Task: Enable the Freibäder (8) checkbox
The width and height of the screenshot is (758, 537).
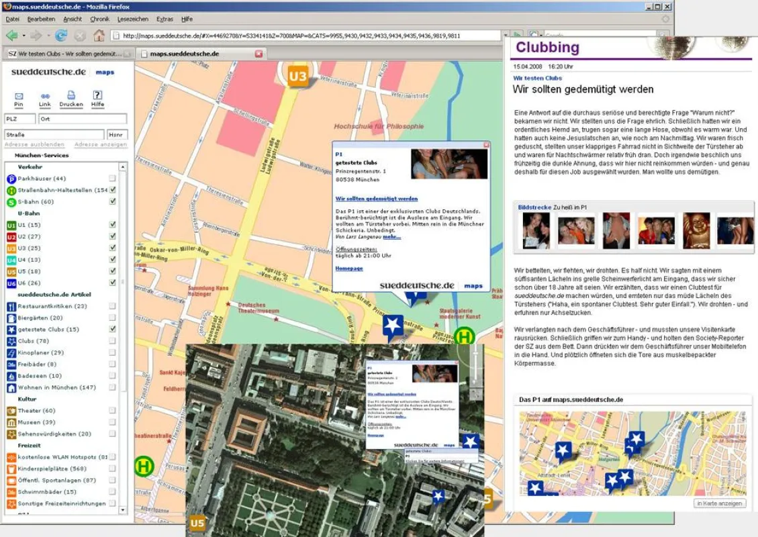Action: [x=113, y=364]
